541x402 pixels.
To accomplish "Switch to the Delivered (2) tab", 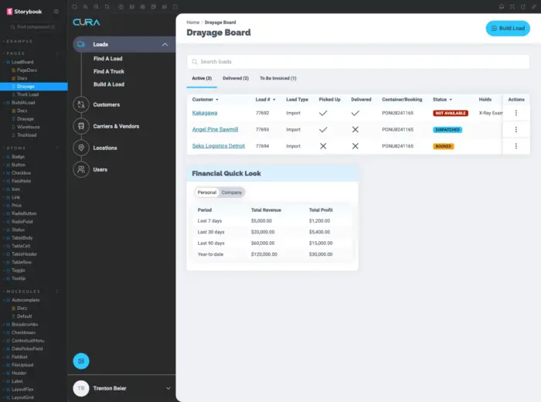I will click(236, 78).
